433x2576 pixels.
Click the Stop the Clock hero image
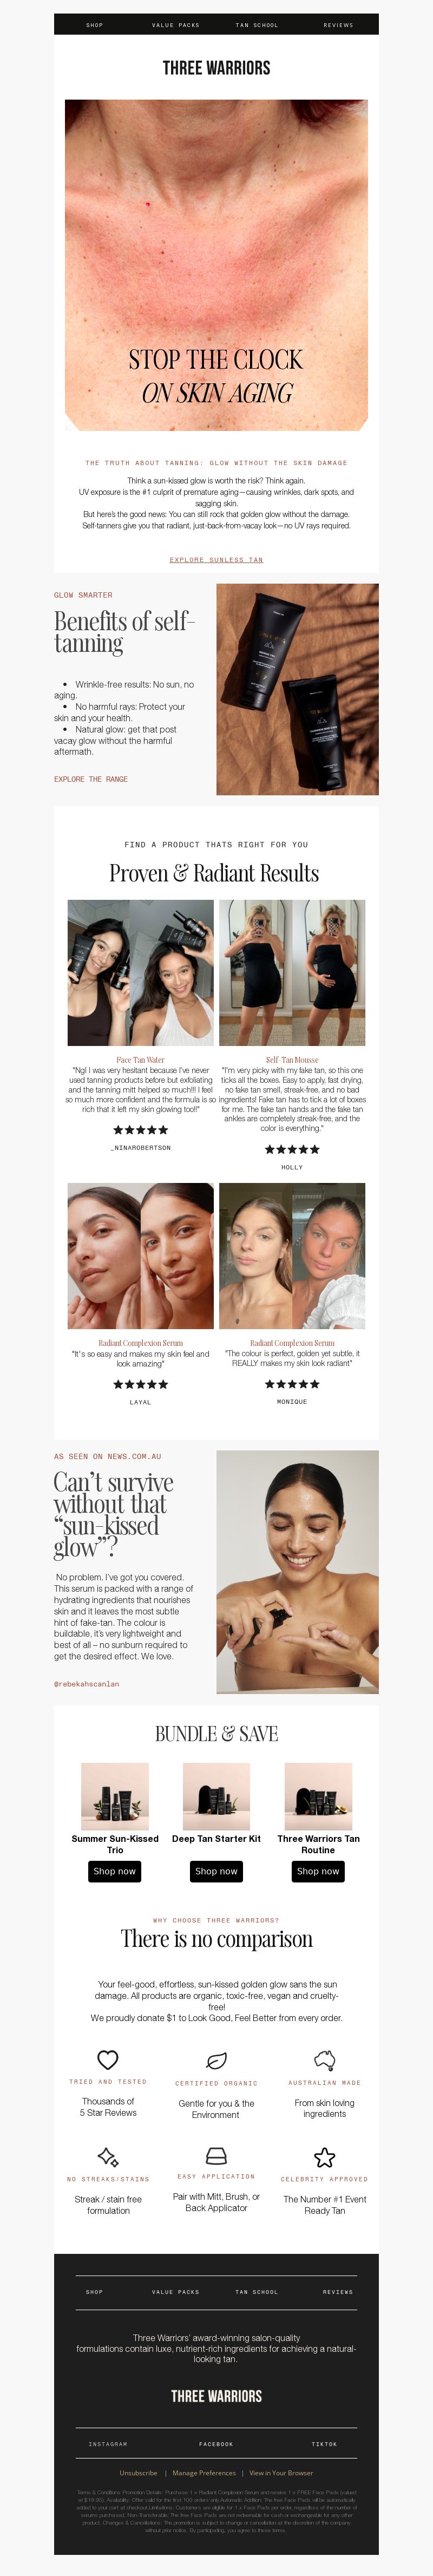click(216, 265)
